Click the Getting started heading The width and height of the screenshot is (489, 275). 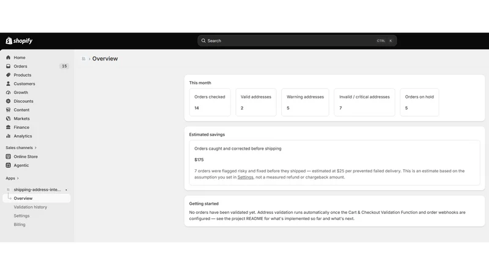click(204, 204)
